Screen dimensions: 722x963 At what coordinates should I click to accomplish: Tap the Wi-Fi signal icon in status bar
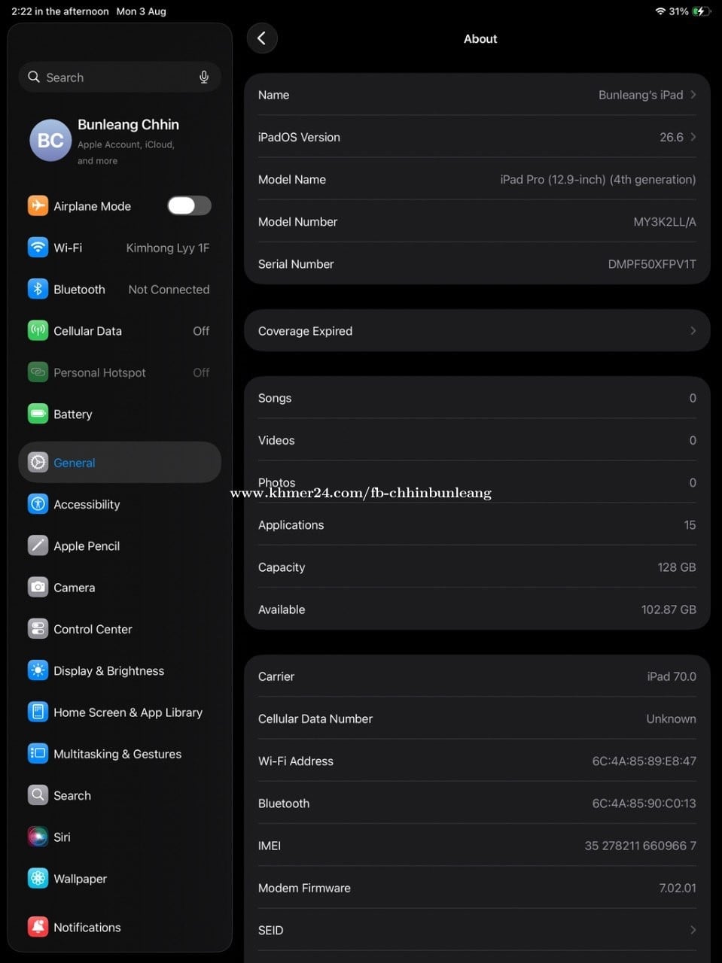point(660,11)
